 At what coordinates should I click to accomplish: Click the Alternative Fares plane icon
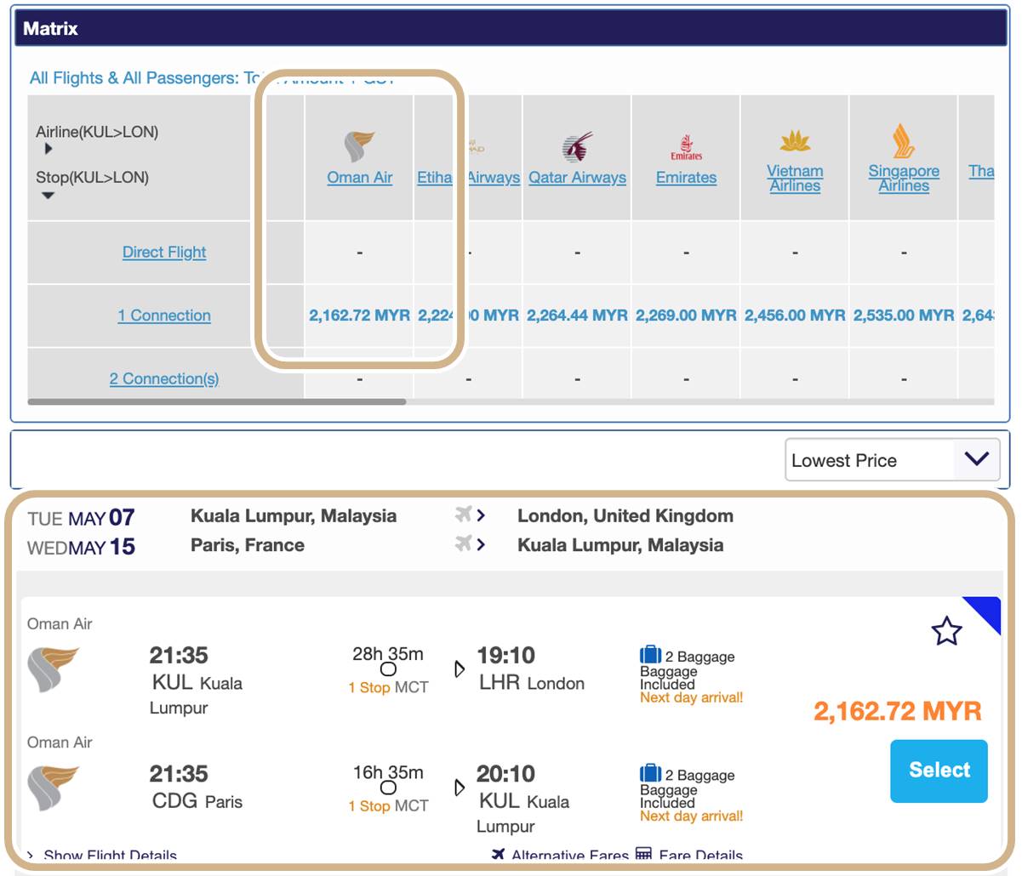coord(499,854)
